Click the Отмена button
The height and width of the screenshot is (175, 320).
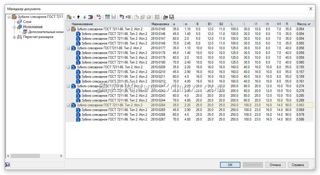(275, 165)
